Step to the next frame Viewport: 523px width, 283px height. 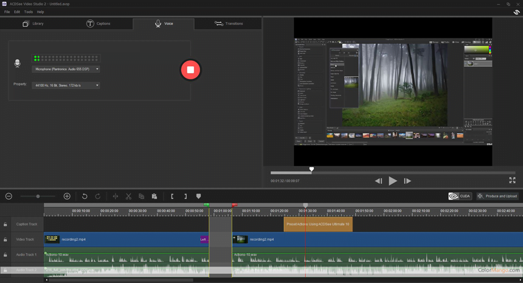(x=407, y=181)
